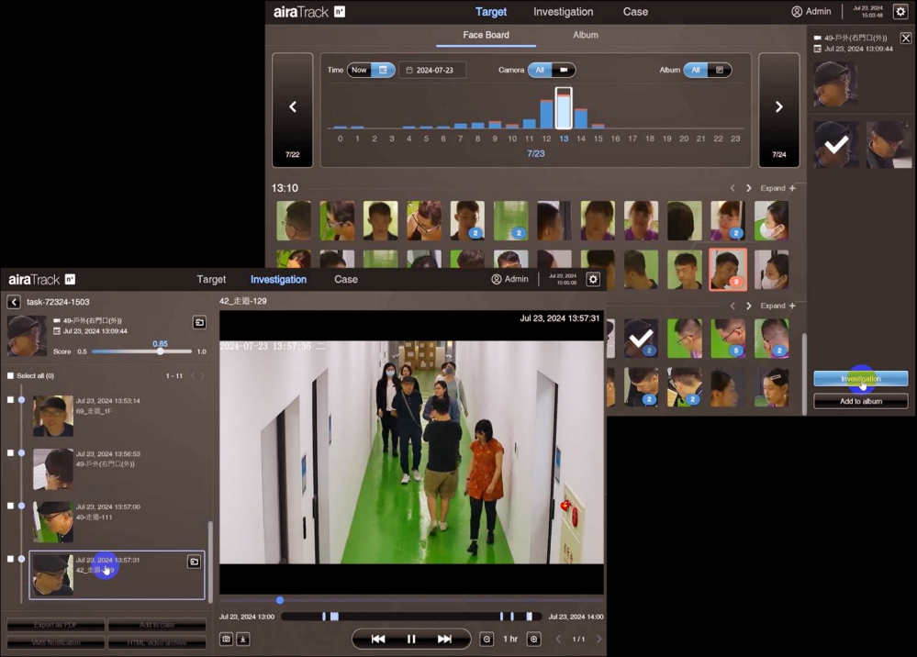
Task: Open settings gear in Target window
Action: click(x=900, y=12)
